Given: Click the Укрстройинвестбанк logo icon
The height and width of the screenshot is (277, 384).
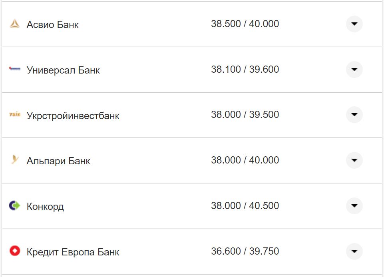Looking at the screenshot, I should [15, 115].
